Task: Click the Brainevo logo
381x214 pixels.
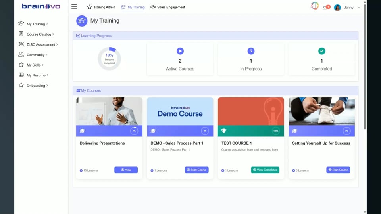Action: (41, 6)
